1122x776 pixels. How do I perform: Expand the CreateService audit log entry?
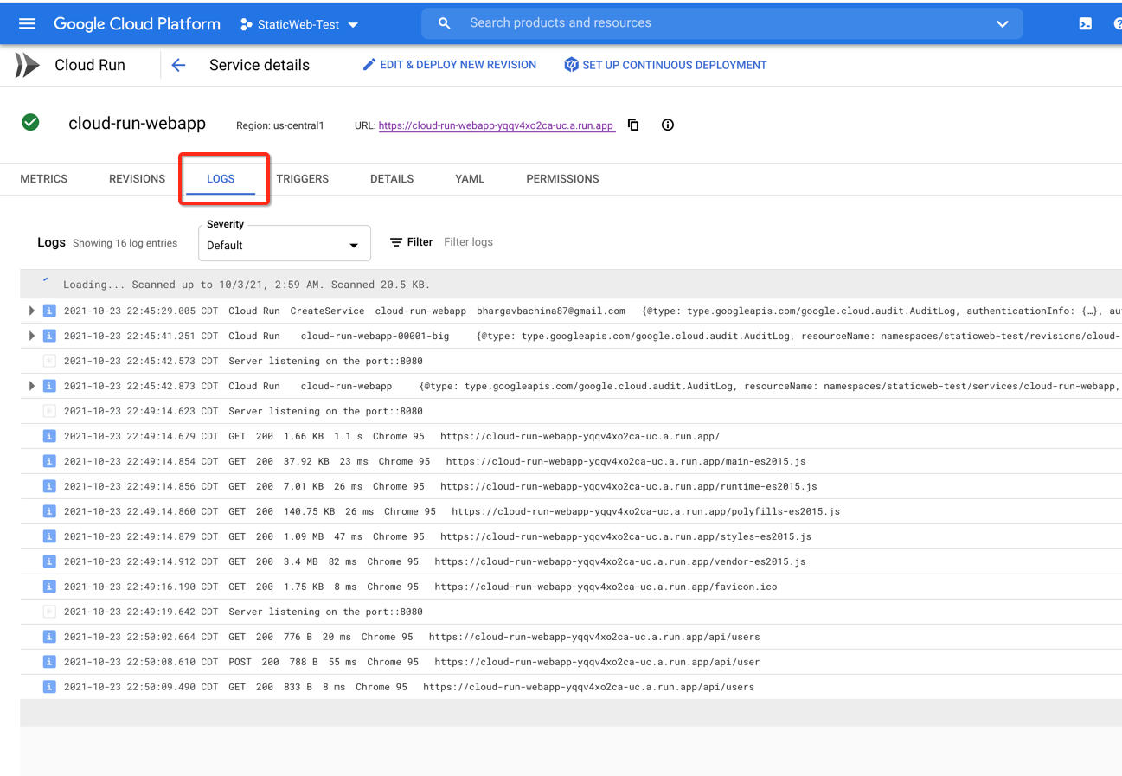click(31, 310)
